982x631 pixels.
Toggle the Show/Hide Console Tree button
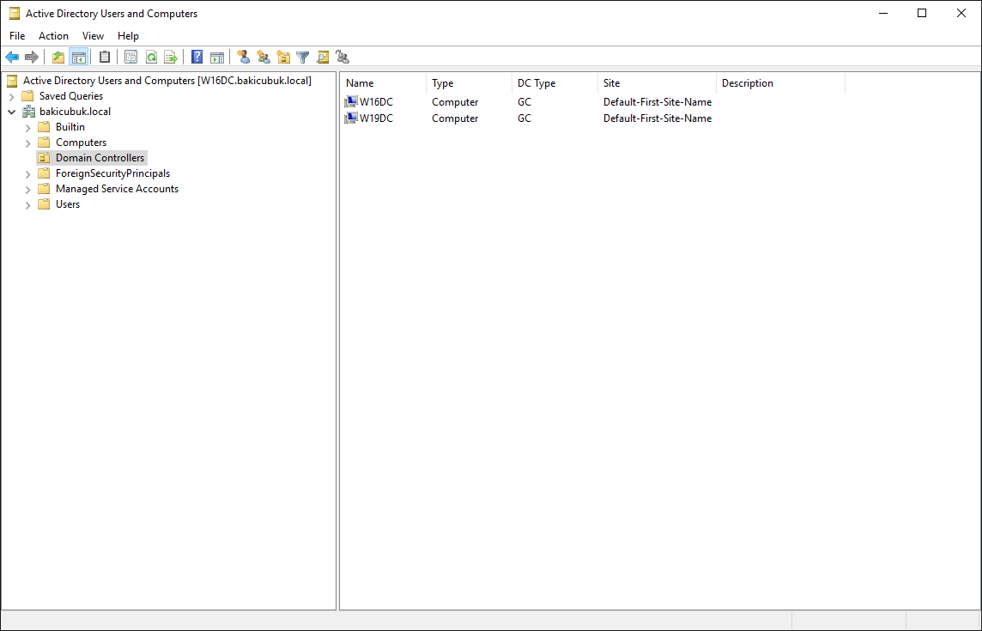[79, 58]
